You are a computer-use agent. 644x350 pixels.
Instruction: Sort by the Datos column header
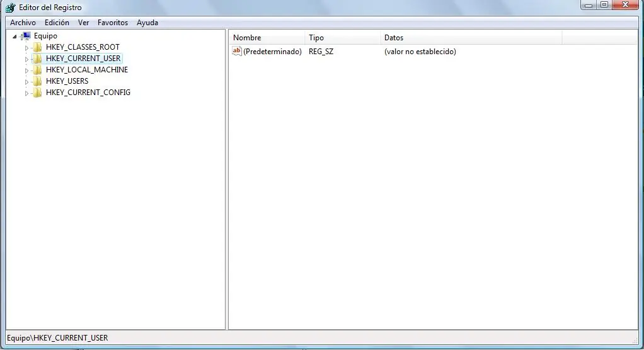pos(471,38)
